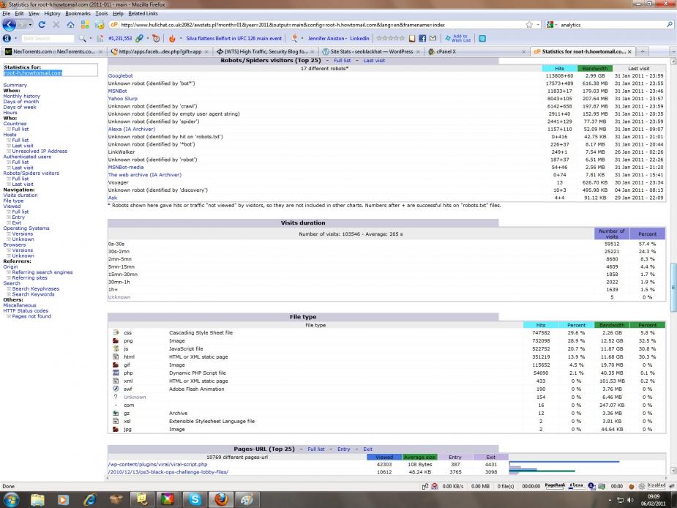Click the star rating in Alexa toolbar
The width and height of the screenshot is (677, 508).
[390, 39]
